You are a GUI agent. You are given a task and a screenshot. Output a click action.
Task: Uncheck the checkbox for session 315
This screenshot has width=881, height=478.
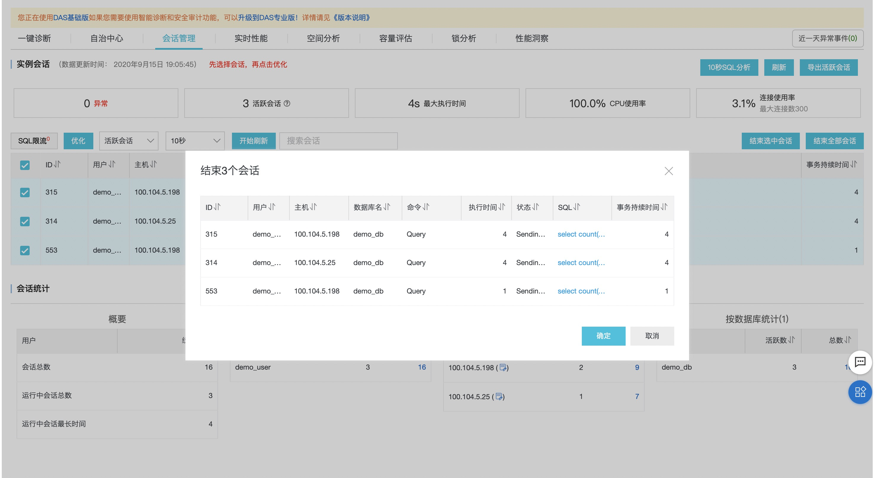click(25, 193)
